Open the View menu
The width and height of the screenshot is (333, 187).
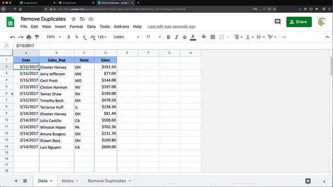(46, 26)
